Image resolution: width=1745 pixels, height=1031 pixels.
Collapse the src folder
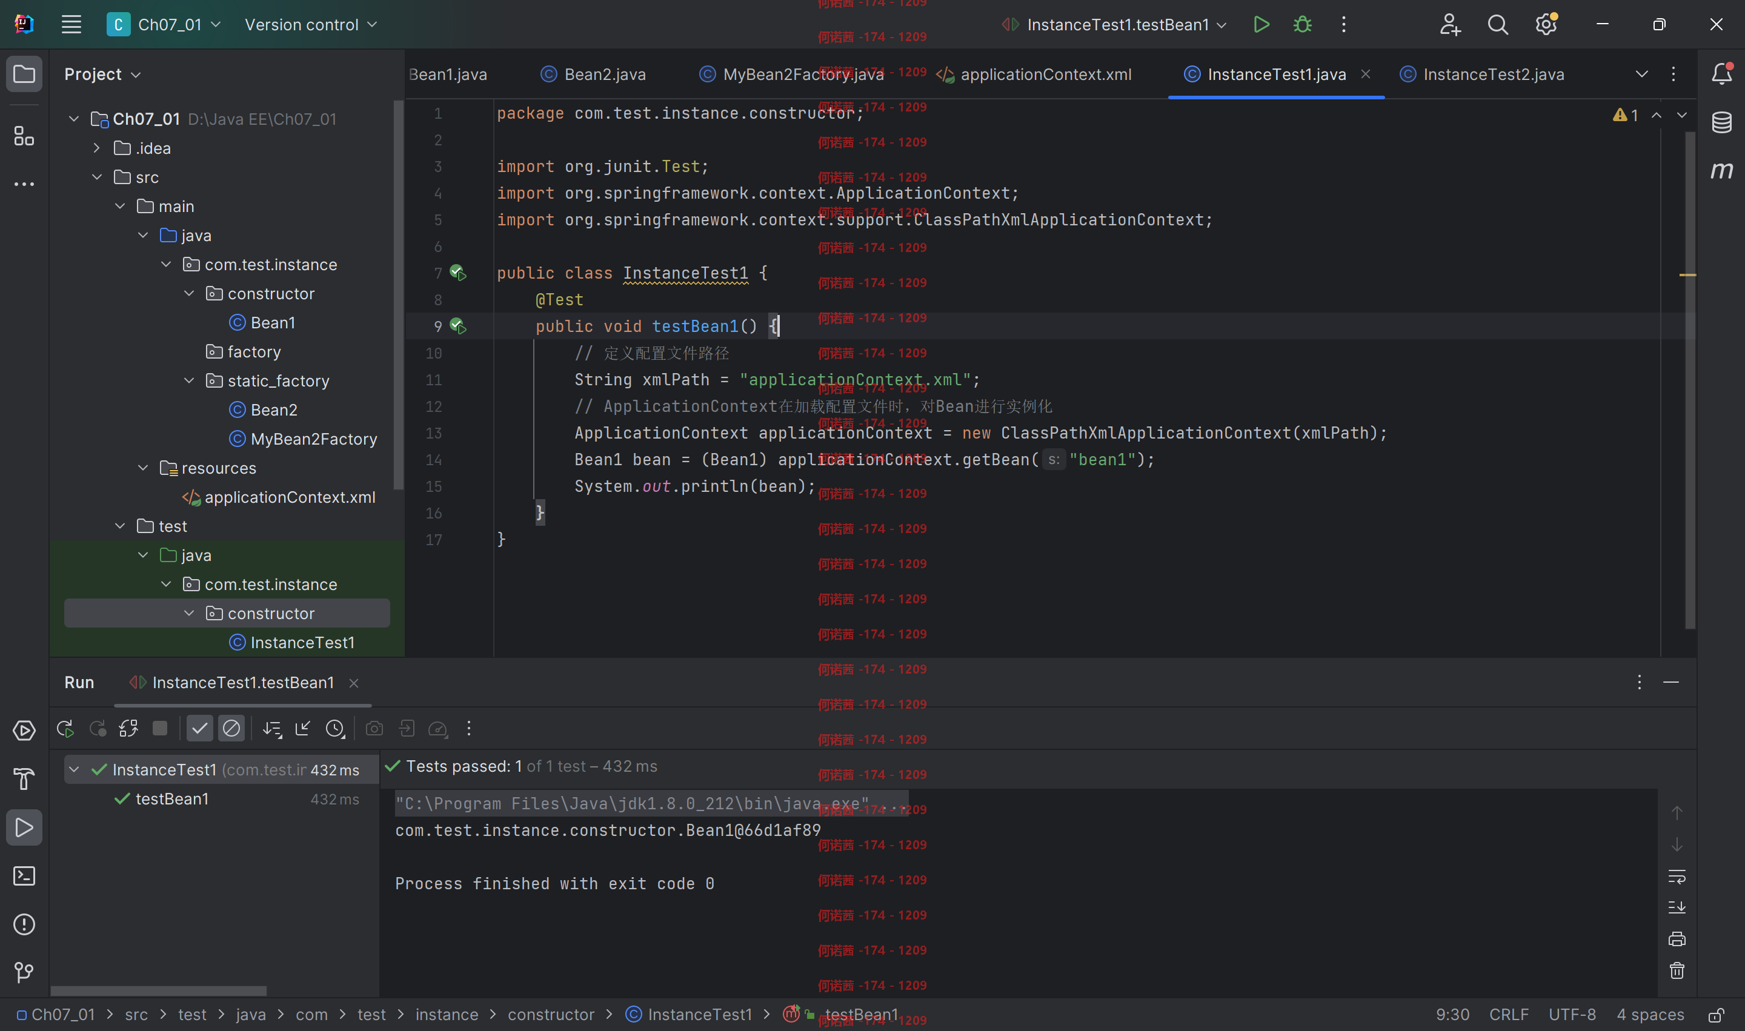pyautogui.click(x=96, y=177)
